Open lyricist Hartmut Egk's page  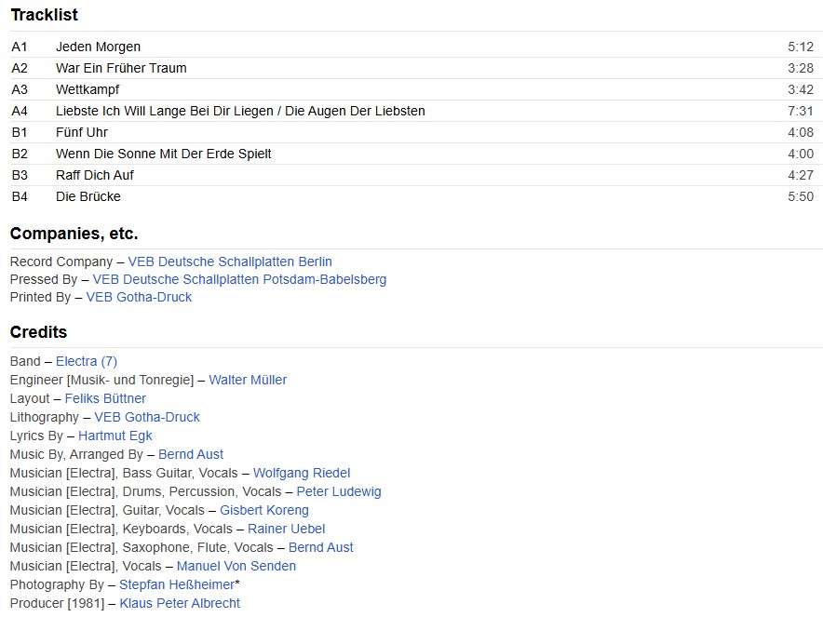click(x=115, y=436)
